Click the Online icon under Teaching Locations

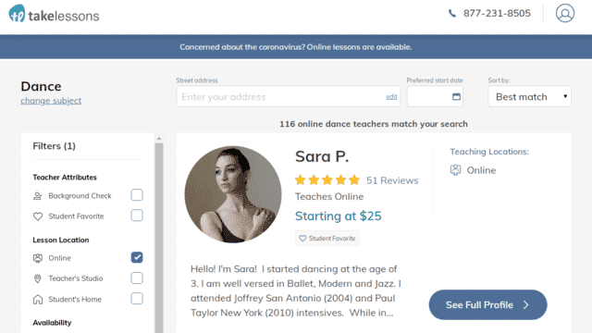tap(455, 170)
